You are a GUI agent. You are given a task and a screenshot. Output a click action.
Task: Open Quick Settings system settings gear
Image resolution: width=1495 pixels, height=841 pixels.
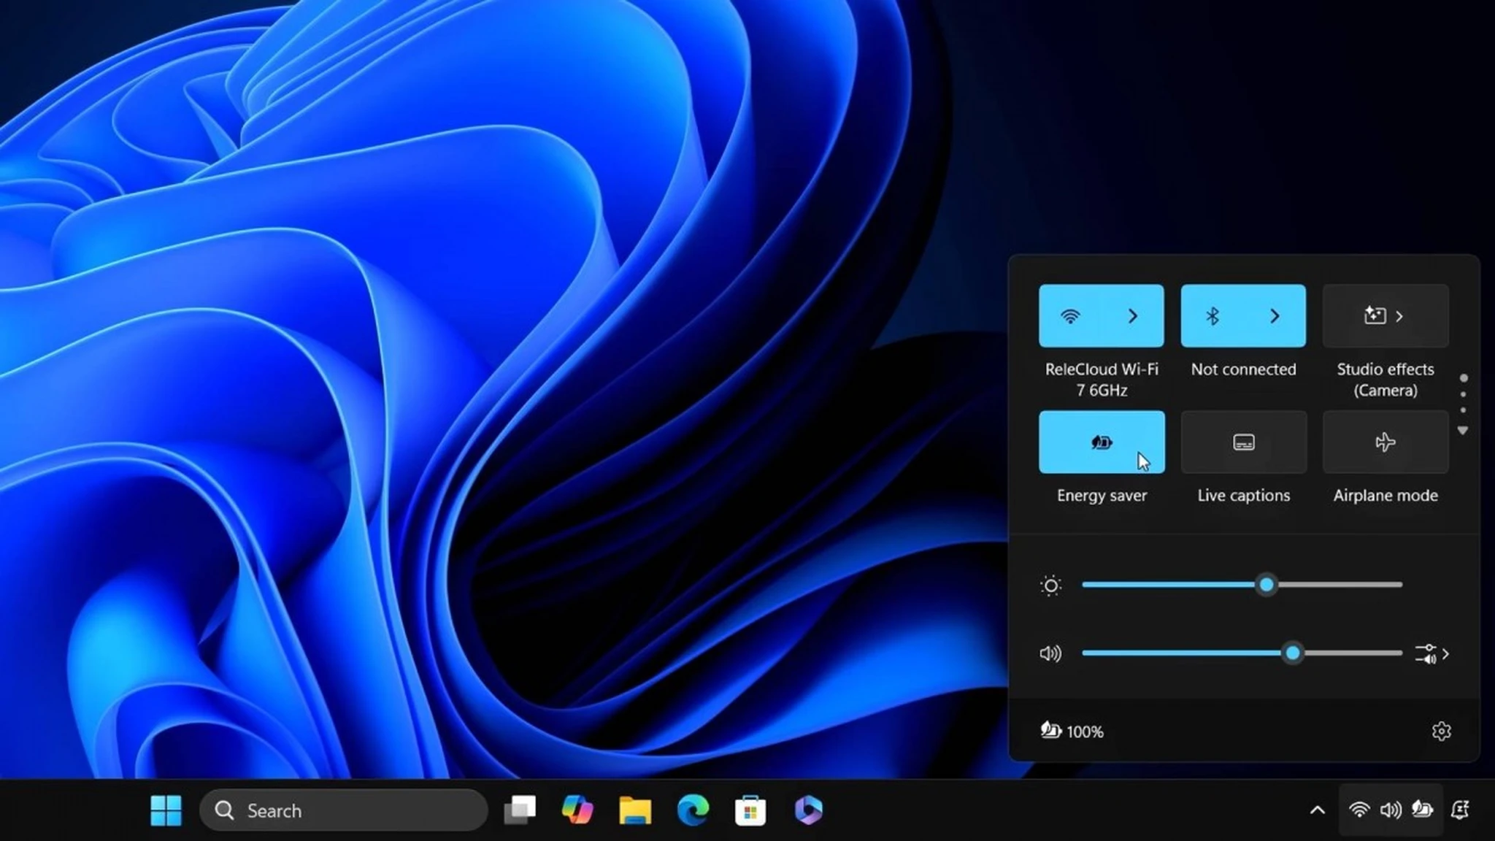pos(1440,731)
